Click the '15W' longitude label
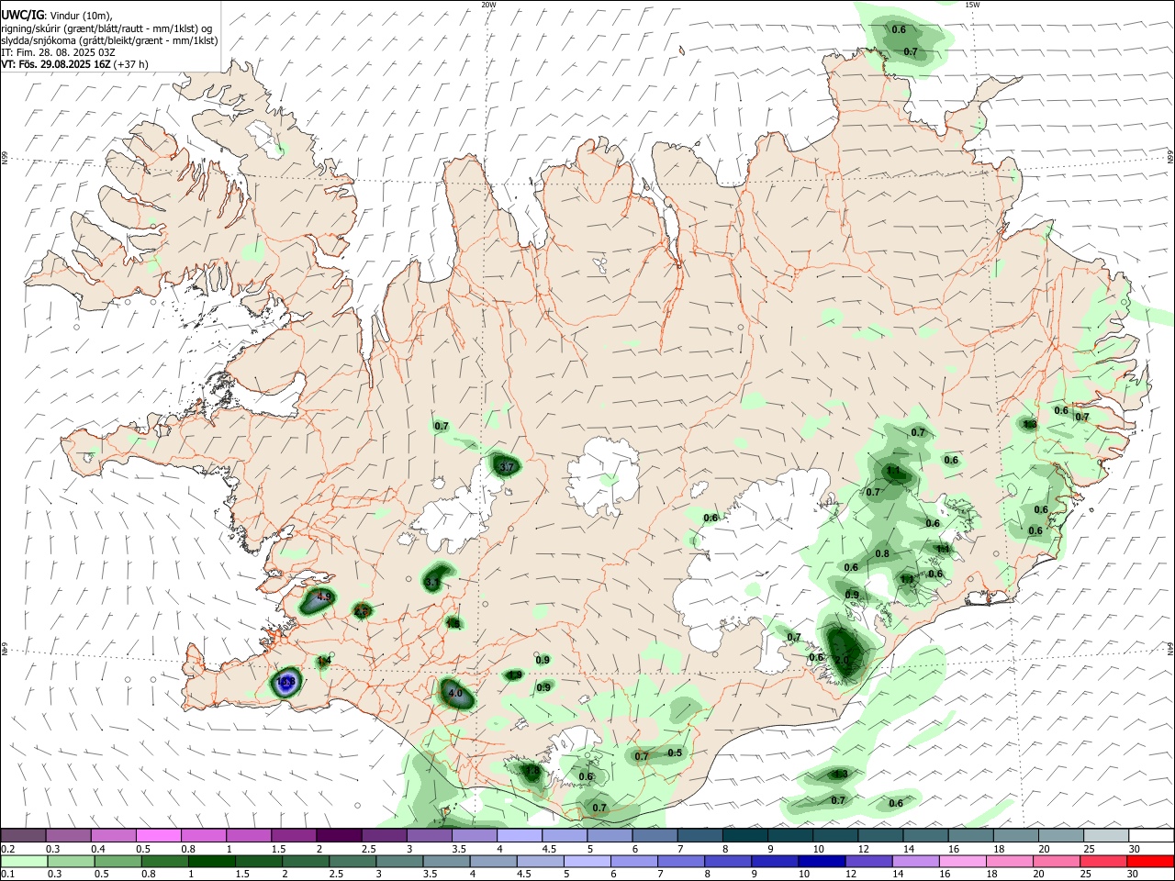1175x881 pixels. [972, 5]
